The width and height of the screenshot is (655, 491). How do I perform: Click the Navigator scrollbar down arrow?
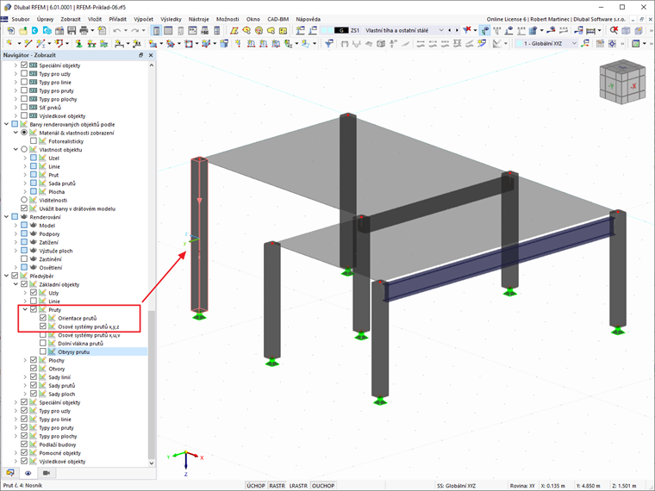[x=151, y=463]
